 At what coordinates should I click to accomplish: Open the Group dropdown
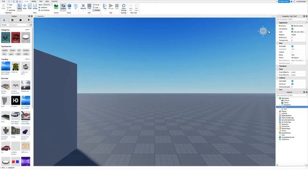click(96, 4)
